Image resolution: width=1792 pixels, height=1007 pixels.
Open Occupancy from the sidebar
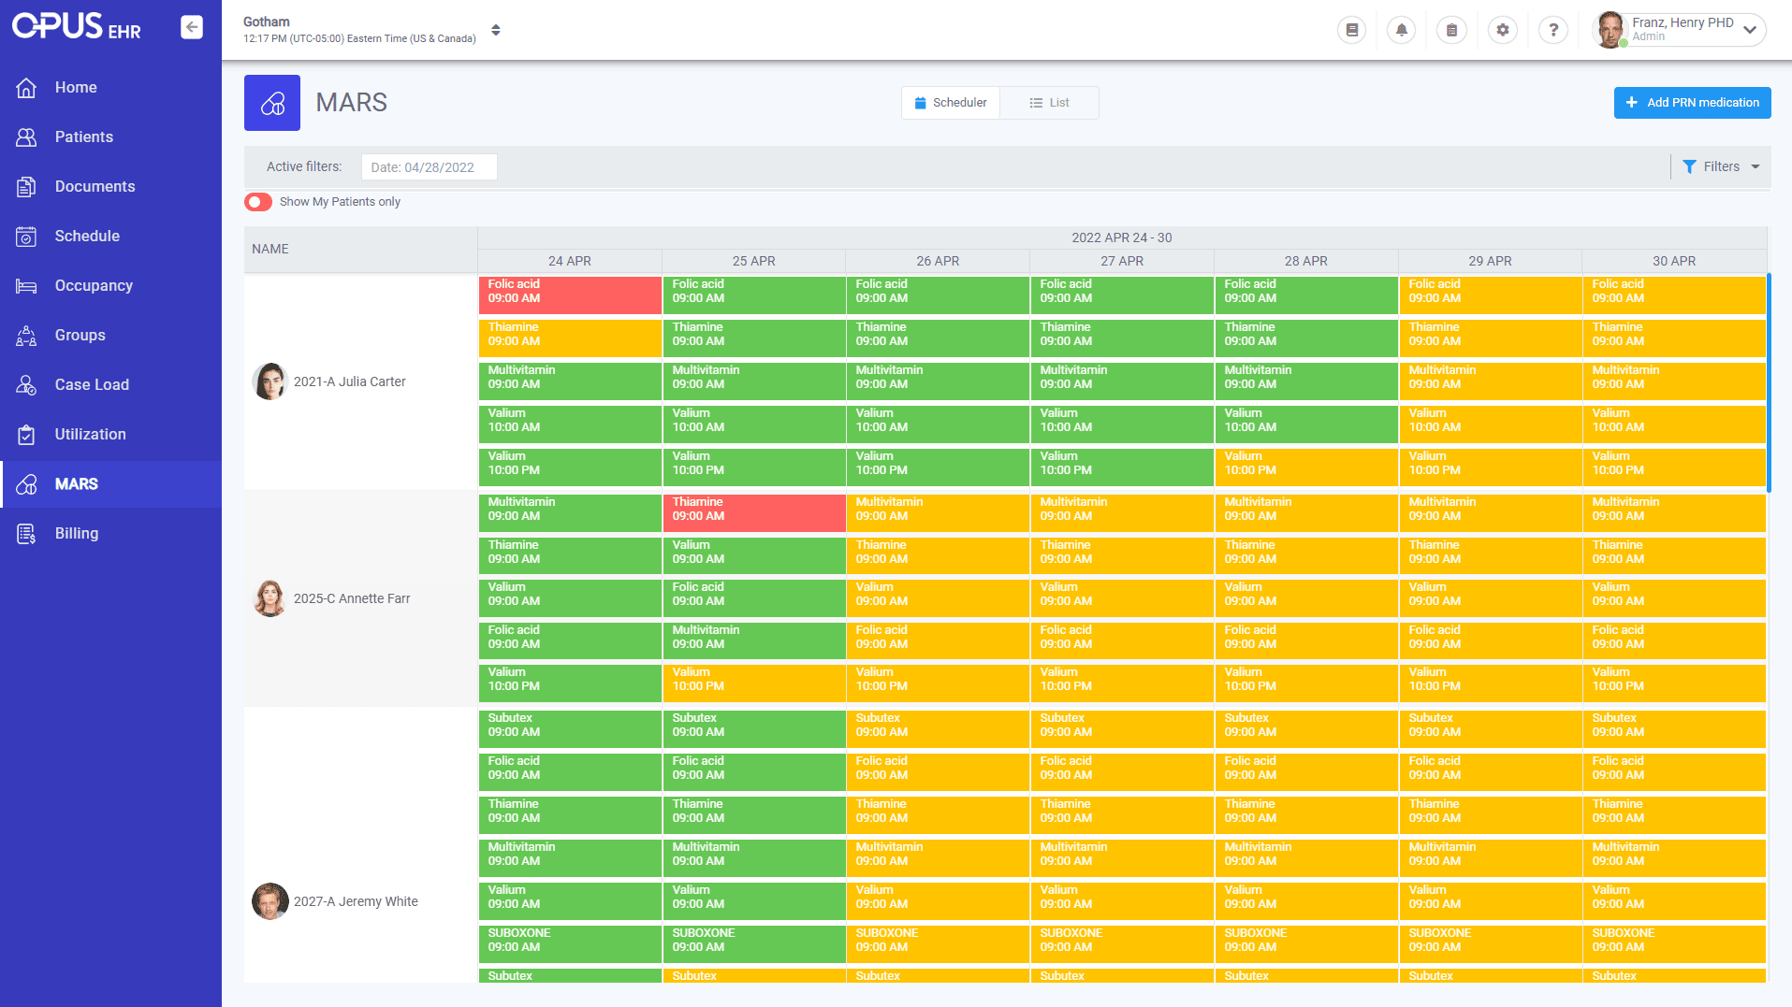[93, 285]
